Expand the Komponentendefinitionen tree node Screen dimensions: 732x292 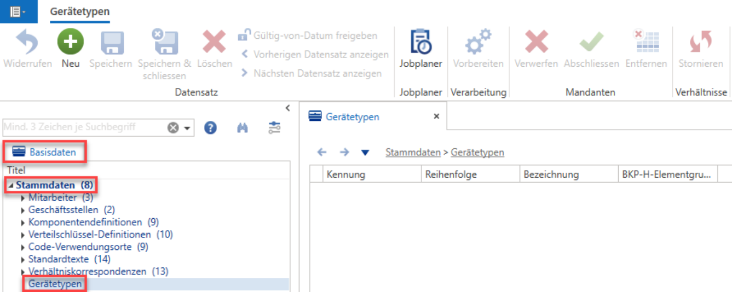pyautogui.click(x=23, y=222)
